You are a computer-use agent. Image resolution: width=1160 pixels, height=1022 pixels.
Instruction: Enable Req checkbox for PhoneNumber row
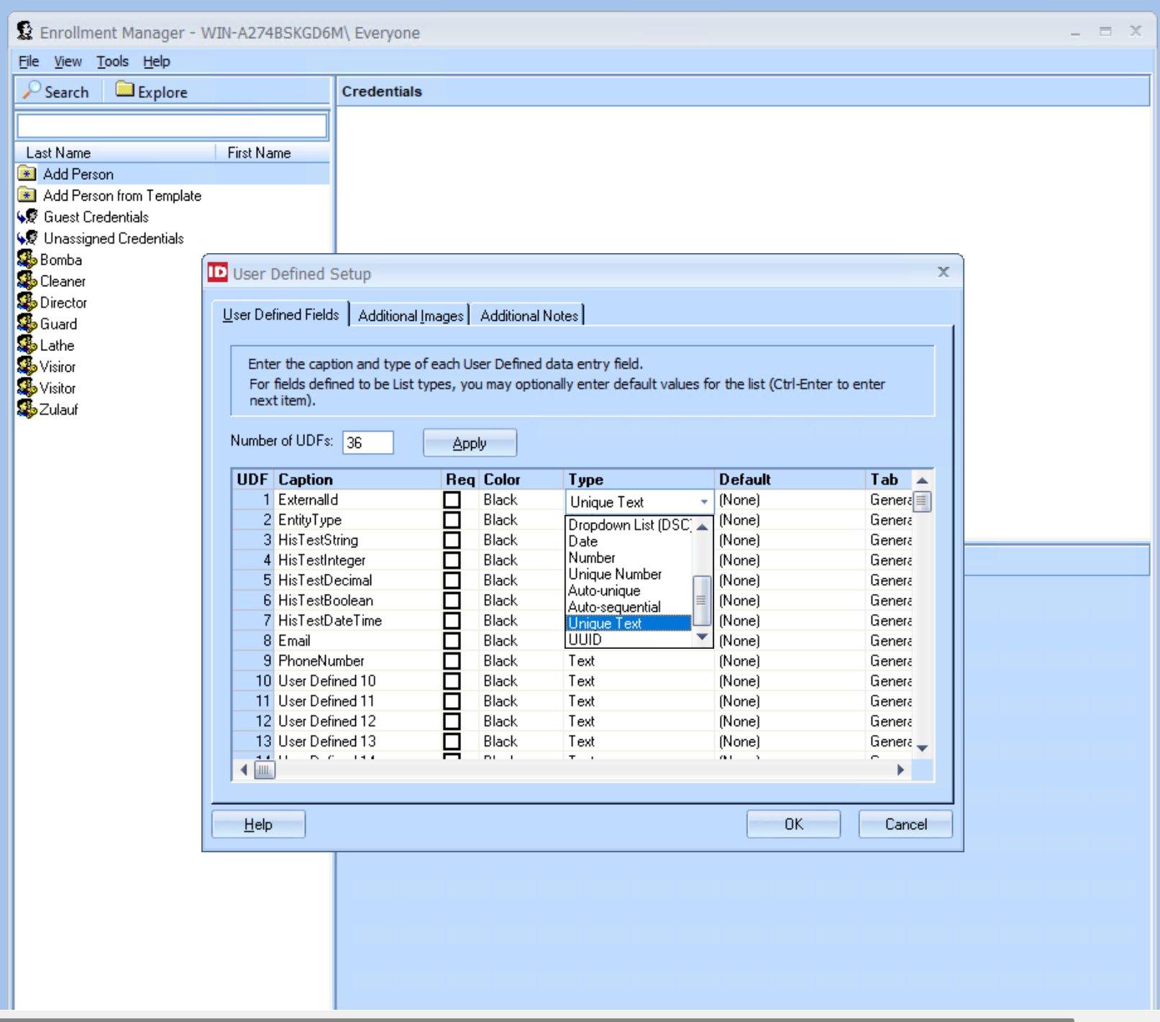click(452, 661)
